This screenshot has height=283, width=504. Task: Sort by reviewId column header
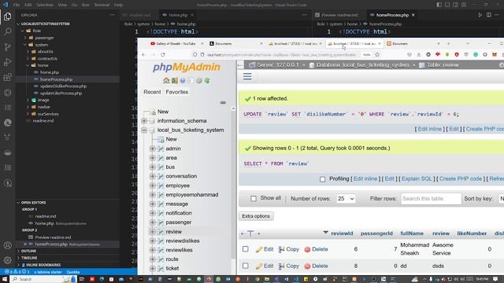click(342, 233)
